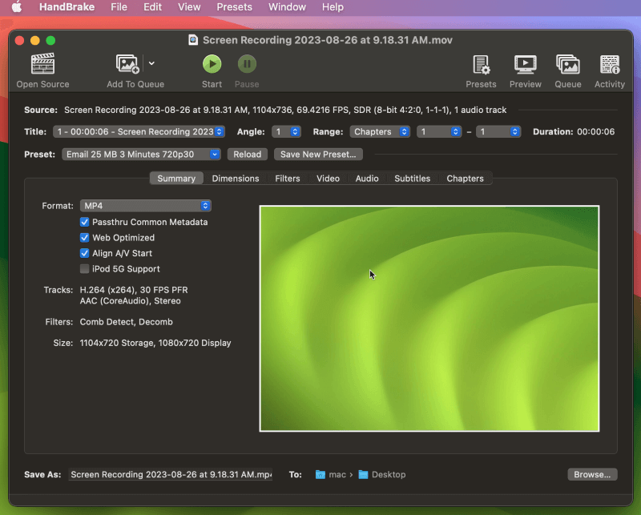Open the Range Chapters dropdown

click(380, 131)
